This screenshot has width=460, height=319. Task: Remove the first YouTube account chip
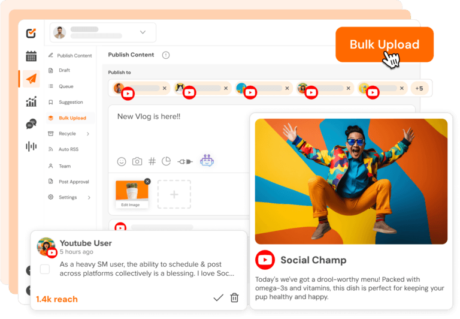[x=165, y=88]
